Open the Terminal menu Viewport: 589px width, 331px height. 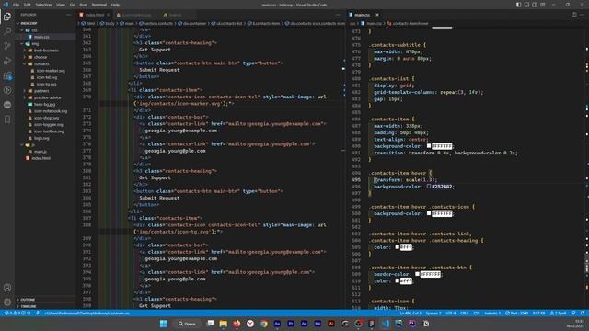99,5
